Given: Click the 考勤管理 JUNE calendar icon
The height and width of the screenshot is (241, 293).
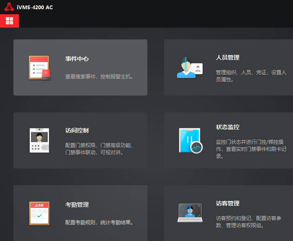Looking at the screenshot, I should coord(39,213).
